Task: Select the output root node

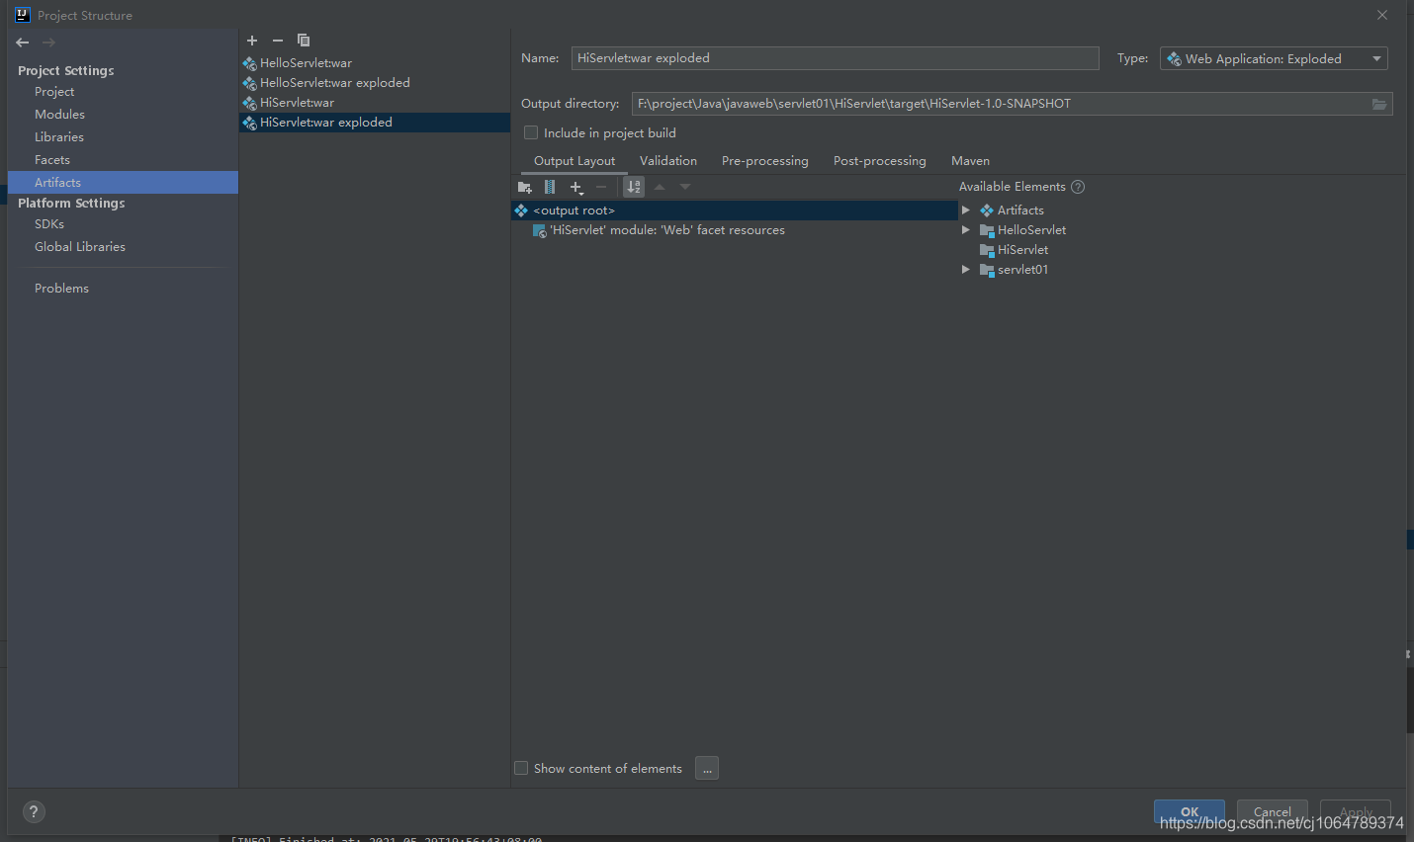Action: [x=735, y=210]
